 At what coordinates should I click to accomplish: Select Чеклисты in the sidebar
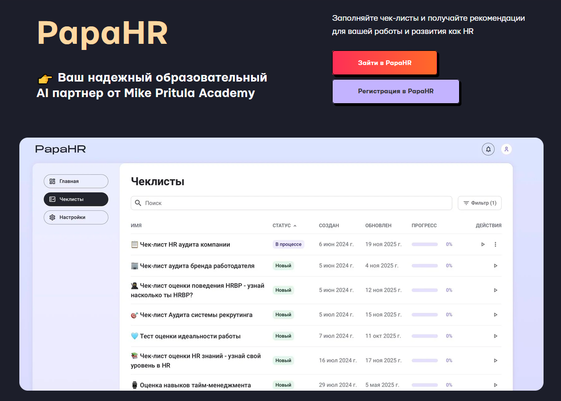coord(76,199)
